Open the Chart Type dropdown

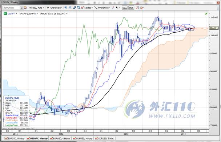pos(55,8)
